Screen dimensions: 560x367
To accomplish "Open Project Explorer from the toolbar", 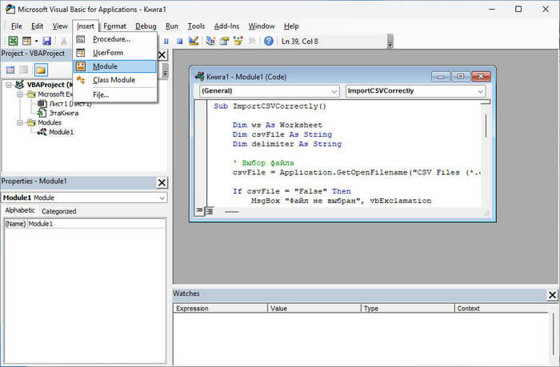I will pos(210,41).
